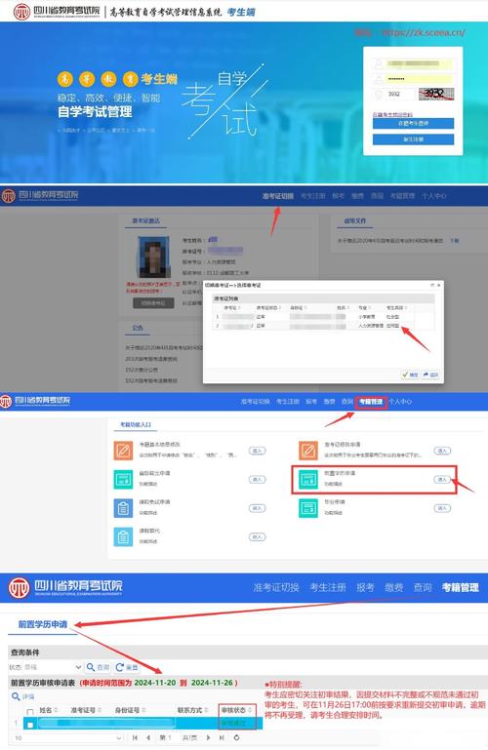Click the magnifier 详情 icon above the table

[16, 696]
